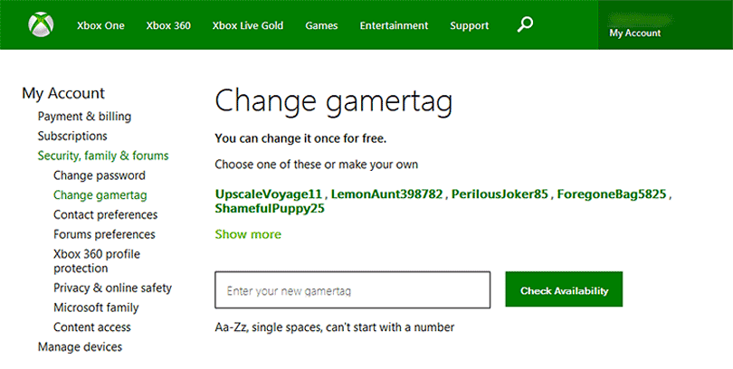Click the Xbox logo icon
This screenshot has width=733, height=369.
point(41,24)
